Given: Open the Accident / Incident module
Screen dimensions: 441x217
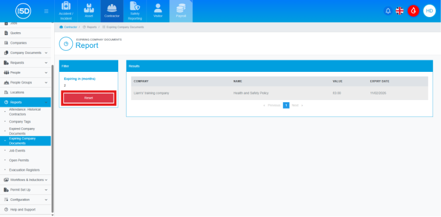Looking at the screenshot, I should pyautogui.click(x=66, y=11).
